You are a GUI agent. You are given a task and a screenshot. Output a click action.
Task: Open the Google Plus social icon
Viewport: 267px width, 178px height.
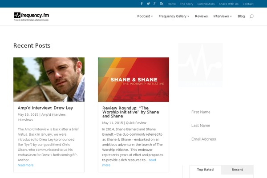click(x=155, y=4)
